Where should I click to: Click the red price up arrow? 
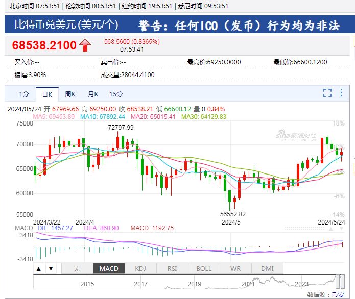coord(85,45)
